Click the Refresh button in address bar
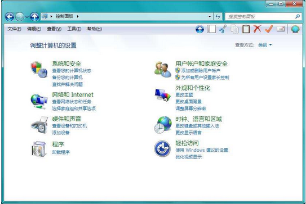306x204 pixels. [x=218, y=16]
